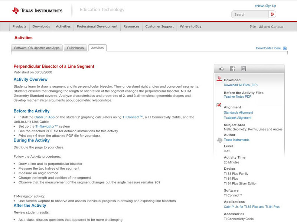Click the red Activities page heading
297x222 pixels.
tap(23, 38)
